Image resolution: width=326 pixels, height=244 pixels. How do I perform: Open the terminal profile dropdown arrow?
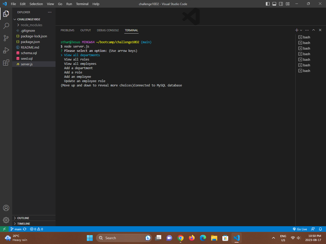pyautogui.click(x=301, y=30)
